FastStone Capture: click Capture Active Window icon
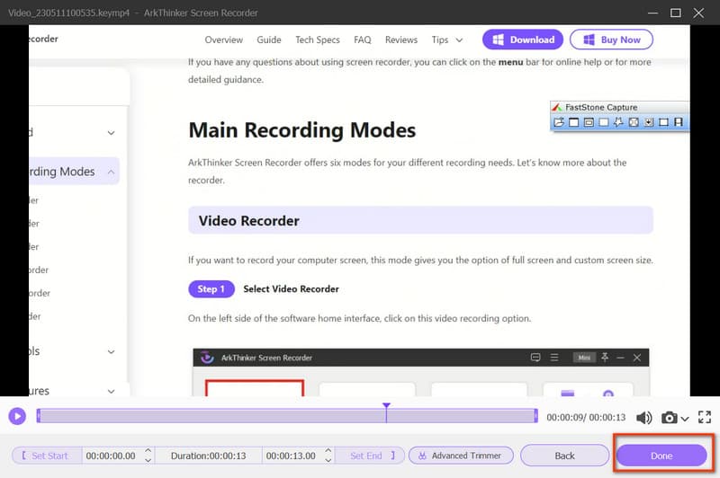The height and width of the screenshot is (478, 720). click(574, 122)
